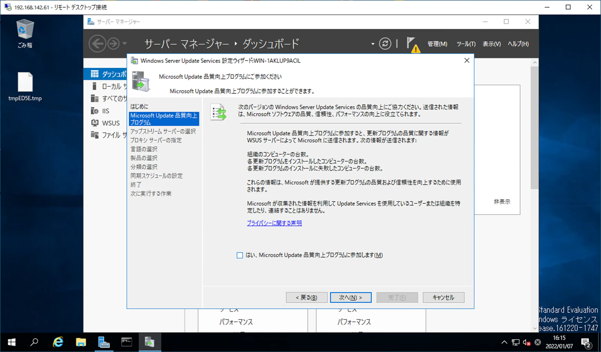Select the tmpED5E.tmp file on desktop
The image size is (601, 352).
(x=25, y=86)
